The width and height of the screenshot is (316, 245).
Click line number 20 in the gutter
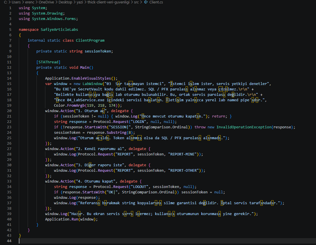pos(9,111)
